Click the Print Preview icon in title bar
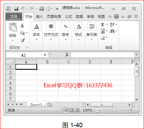 tap(48, 9)
